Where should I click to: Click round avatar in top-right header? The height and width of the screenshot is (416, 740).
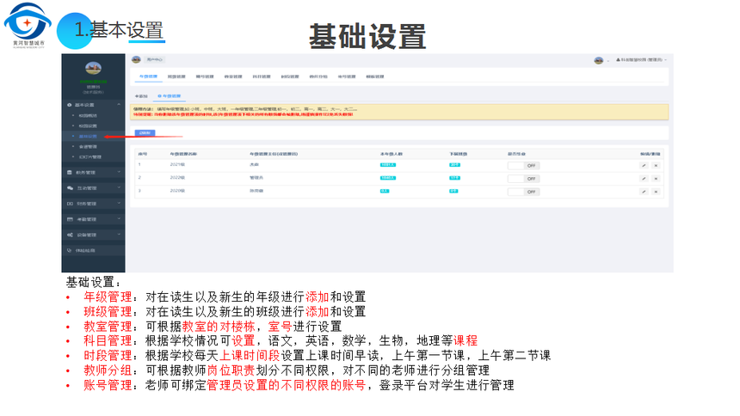coord(598,60)
